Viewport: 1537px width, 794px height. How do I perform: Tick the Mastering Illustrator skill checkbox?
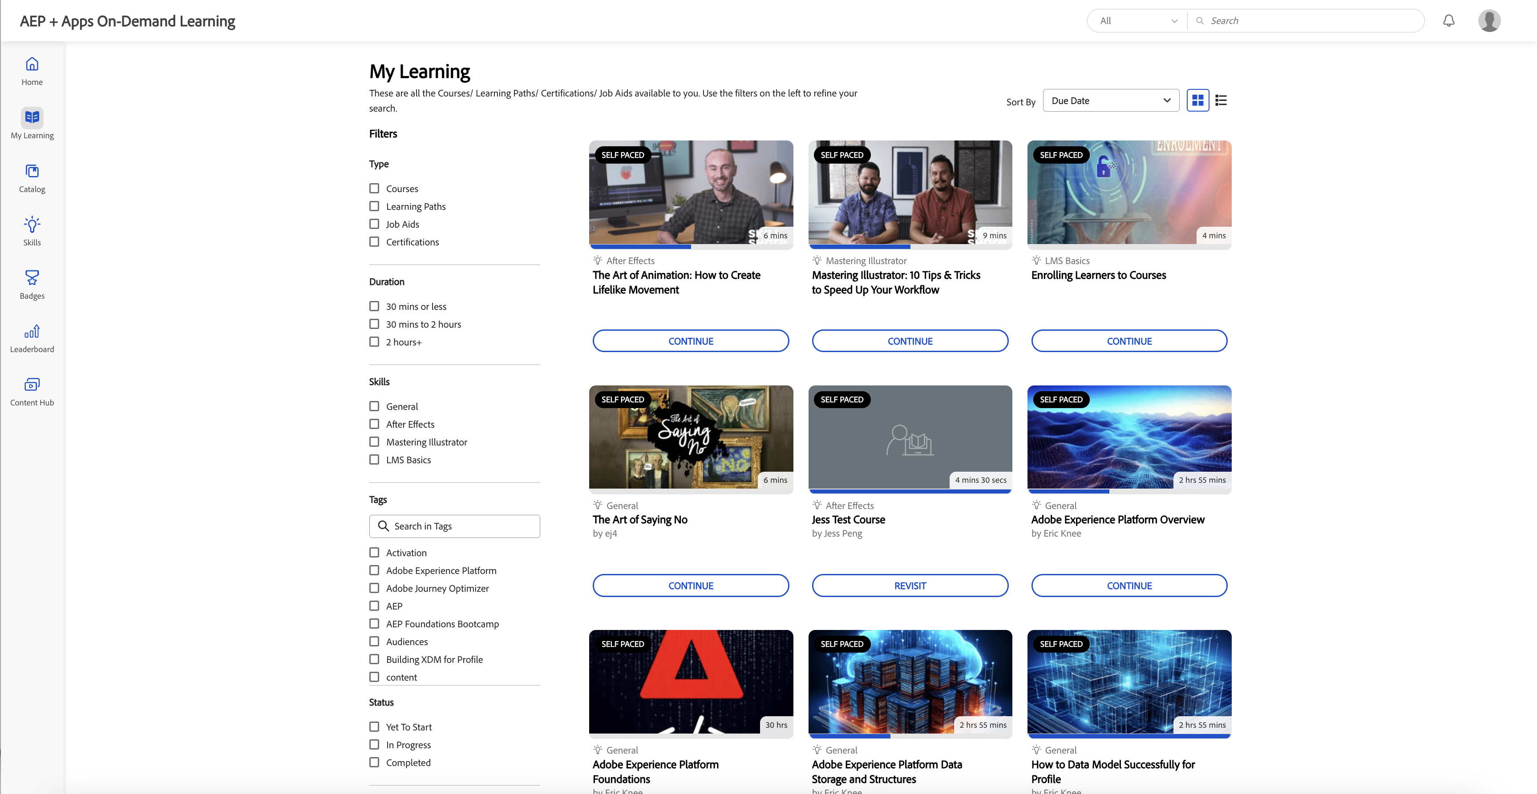[x=374, y=442]
